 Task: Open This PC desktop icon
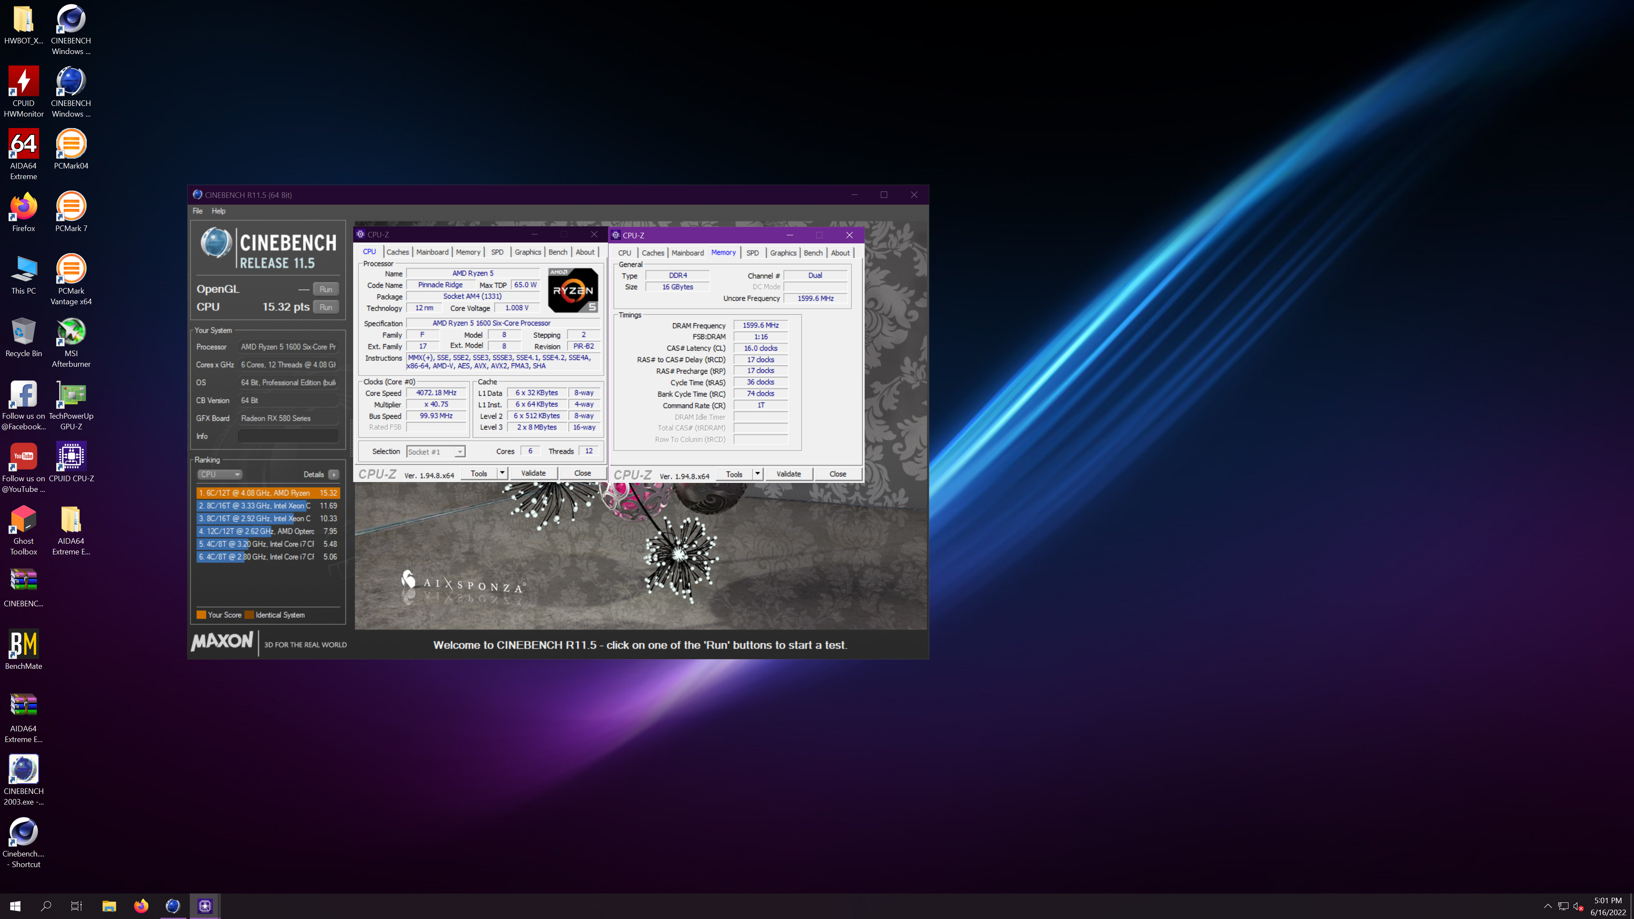click(x=23, y=274)
